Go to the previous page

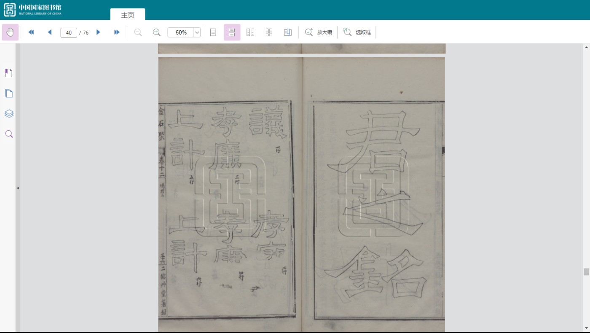(x=50, y=32)
